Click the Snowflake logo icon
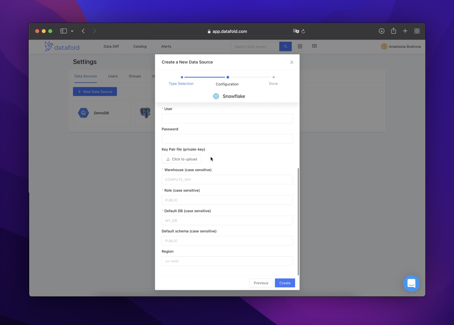 (x=216, y=96)
